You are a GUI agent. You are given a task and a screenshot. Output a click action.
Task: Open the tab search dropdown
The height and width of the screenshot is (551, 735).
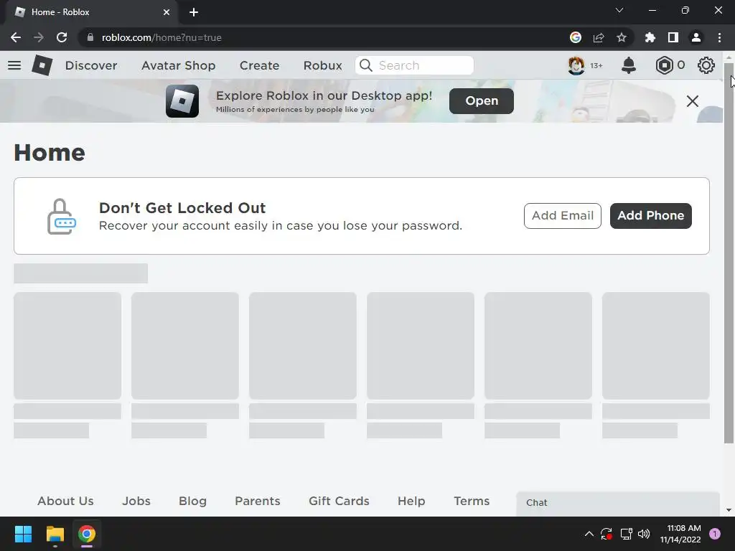619,10
